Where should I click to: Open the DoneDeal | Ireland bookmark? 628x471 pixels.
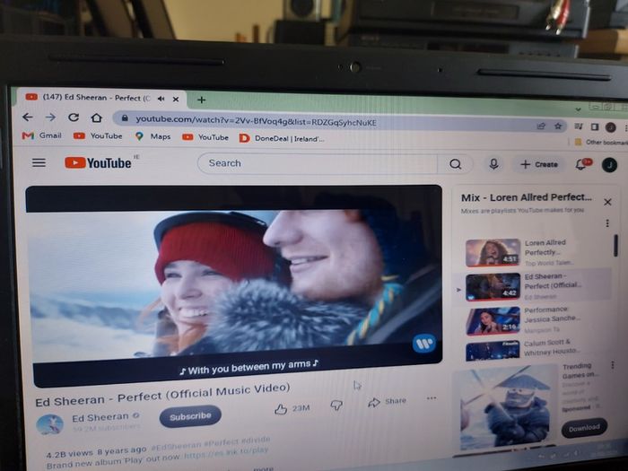tap(282, 138)
